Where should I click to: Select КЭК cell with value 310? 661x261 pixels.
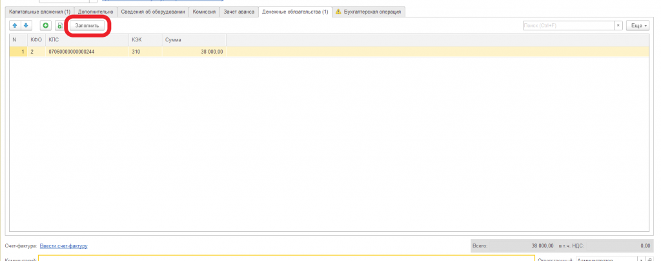(145, 52)
